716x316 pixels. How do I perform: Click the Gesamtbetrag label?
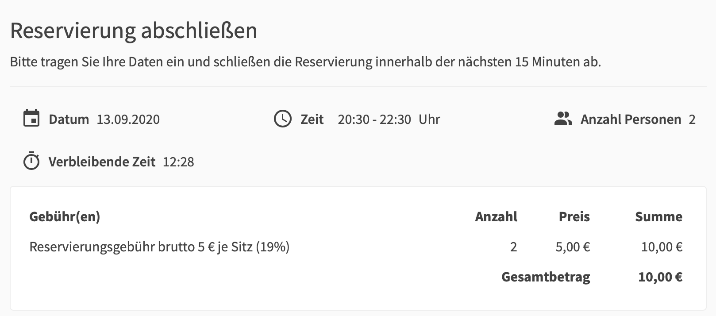[546, 277]
